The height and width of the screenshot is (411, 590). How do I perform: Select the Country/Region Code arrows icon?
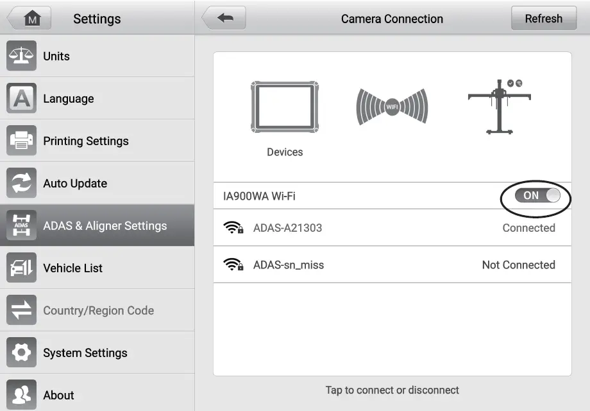(21, 310)
